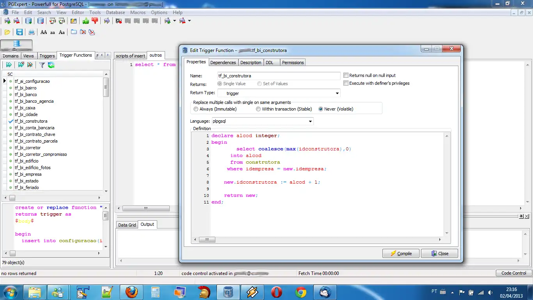Click the Code Control button in the status bar
The height and width of the screenshot is (300, 533).
[513, 273]
